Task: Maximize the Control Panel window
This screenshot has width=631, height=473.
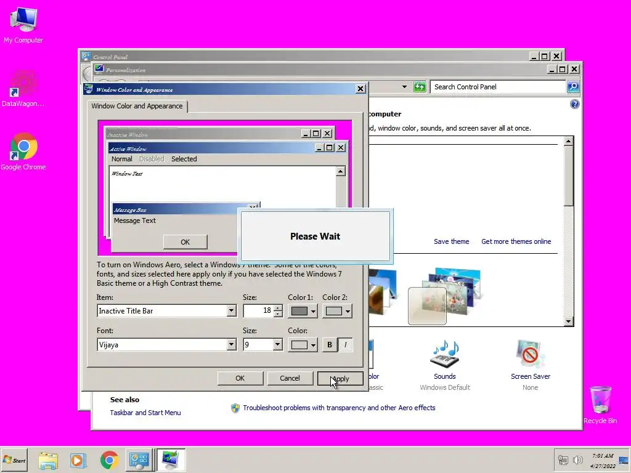Action: click(x=545, y=56)
